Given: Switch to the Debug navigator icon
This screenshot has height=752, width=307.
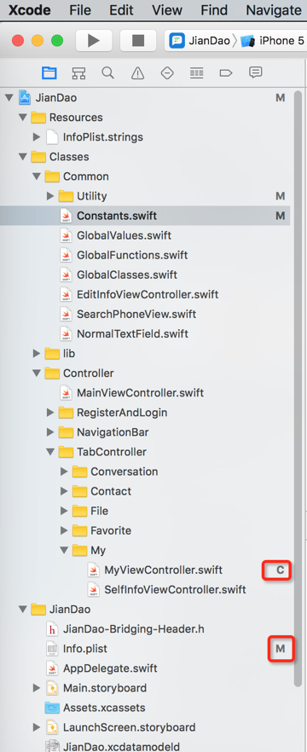Looking at the screenshot, I should (196, 73).
